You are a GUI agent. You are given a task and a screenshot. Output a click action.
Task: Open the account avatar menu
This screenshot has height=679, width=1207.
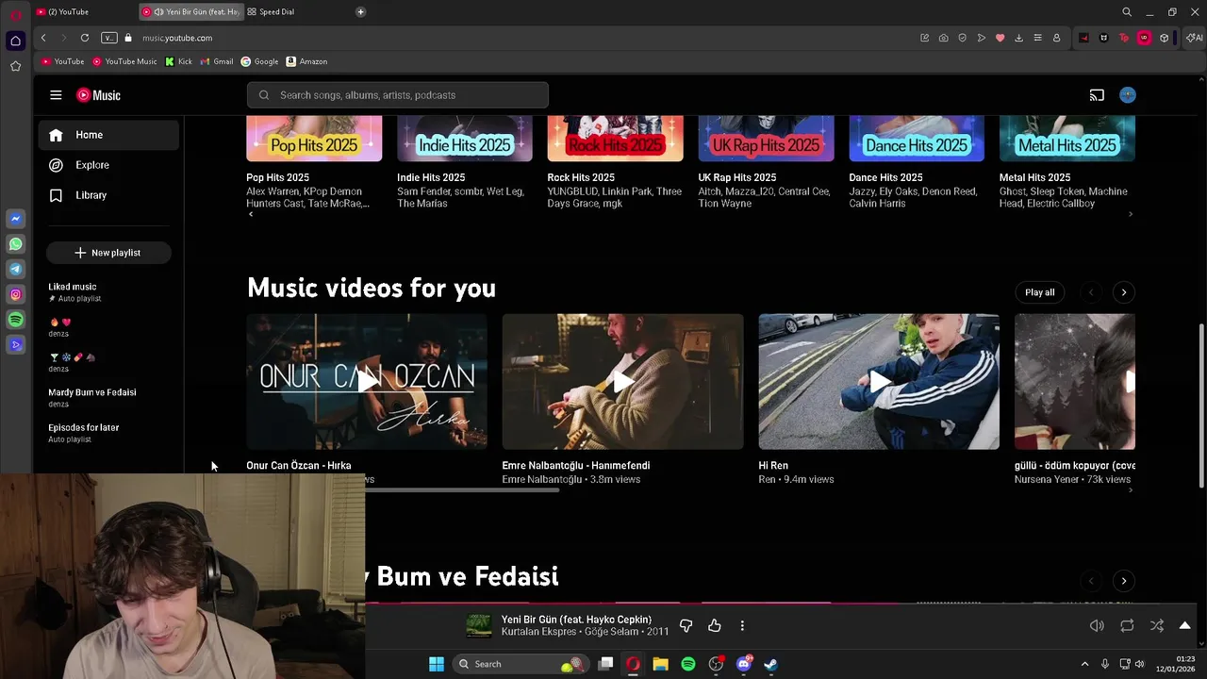pyautogui.click(x=1128, y=95)
